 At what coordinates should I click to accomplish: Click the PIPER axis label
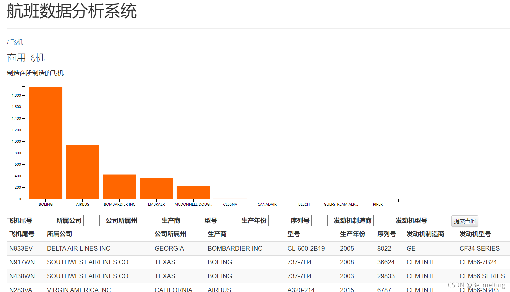[x=378, y=204]
